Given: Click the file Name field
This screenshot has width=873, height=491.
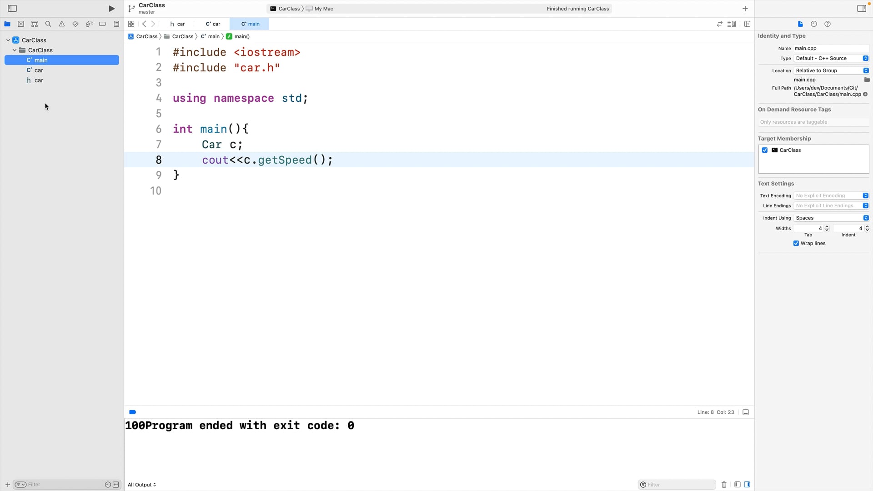Looking at the screenshot, I should coord(831,48).
